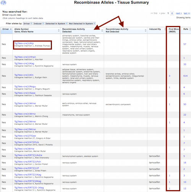Viewport: 191px width, 192px height.
Task: Sort Recombinase Activity Detected column arrows
Action: tap(102, 31)
